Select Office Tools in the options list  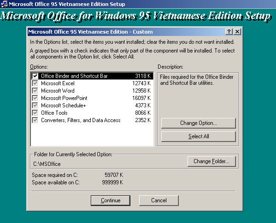tap(92, 113)
